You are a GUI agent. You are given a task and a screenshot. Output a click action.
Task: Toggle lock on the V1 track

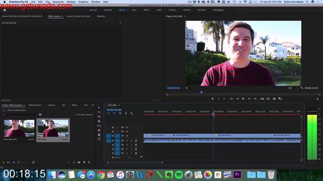[113, 136]
